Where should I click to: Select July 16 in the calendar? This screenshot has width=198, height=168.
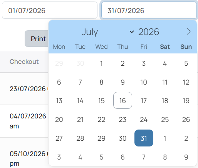point(122,100)
